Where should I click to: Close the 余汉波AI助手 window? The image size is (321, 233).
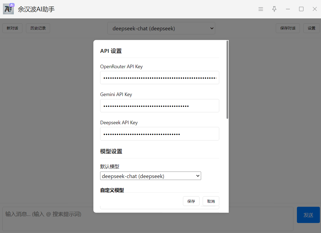[315, 9]
